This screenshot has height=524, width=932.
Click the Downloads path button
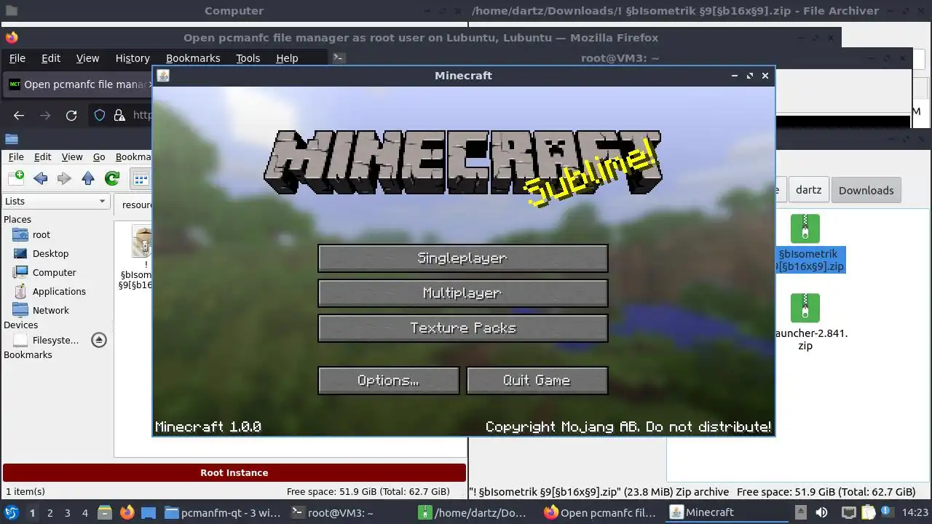(x=866, y=190)
